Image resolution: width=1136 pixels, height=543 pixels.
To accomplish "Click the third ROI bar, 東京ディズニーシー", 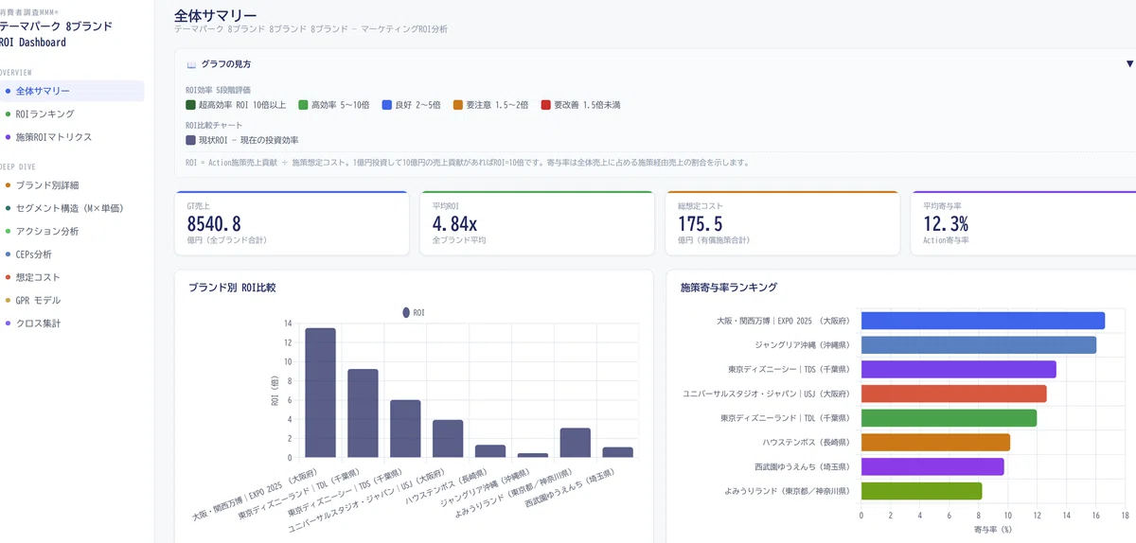I will point(405,429).
